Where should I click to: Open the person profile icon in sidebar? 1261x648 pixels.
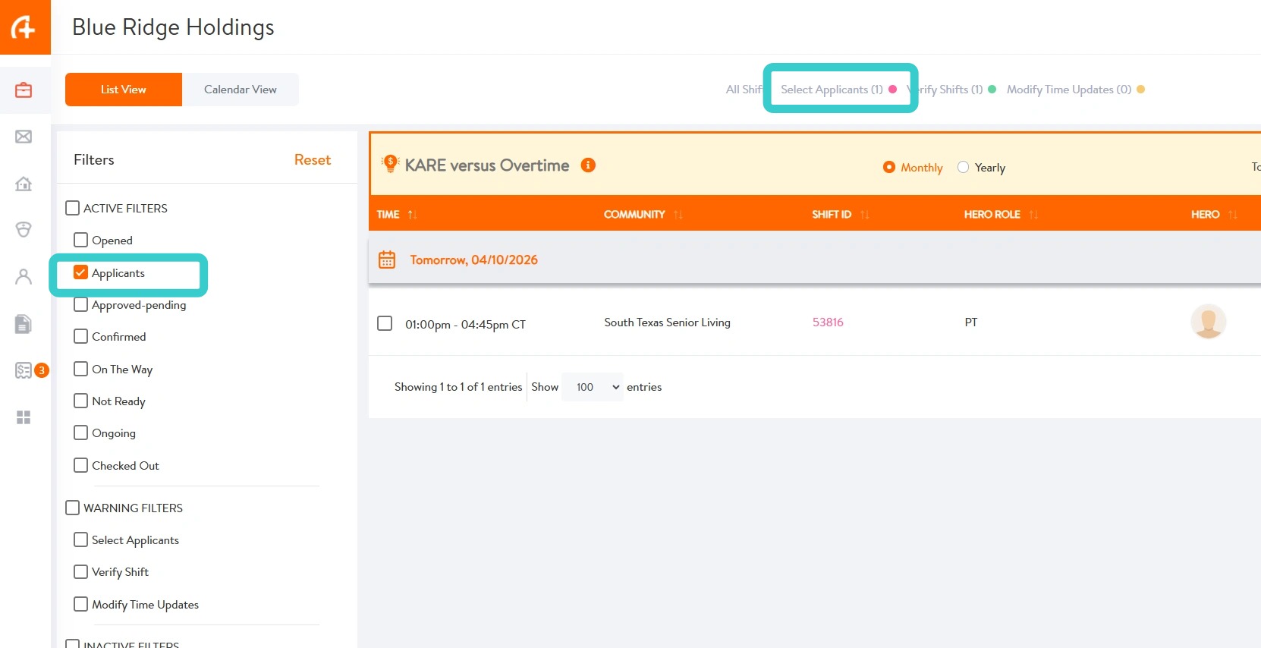tap(24, 276)
